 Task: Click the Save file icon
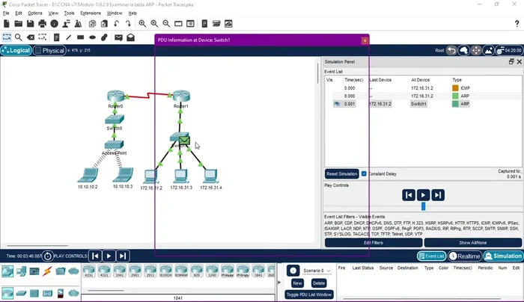[x=31, y=24]
